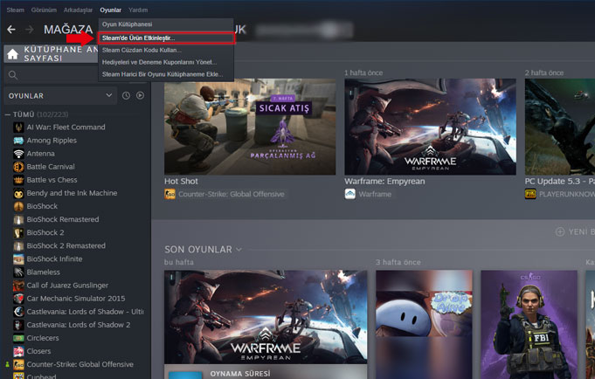
Task: Open the Görünüm menu
Action: 44,10
